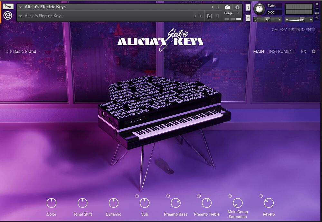Click the save snapshot disk icon
The height and width of the screenshot is (222, 322).
[x=210, y=15]
